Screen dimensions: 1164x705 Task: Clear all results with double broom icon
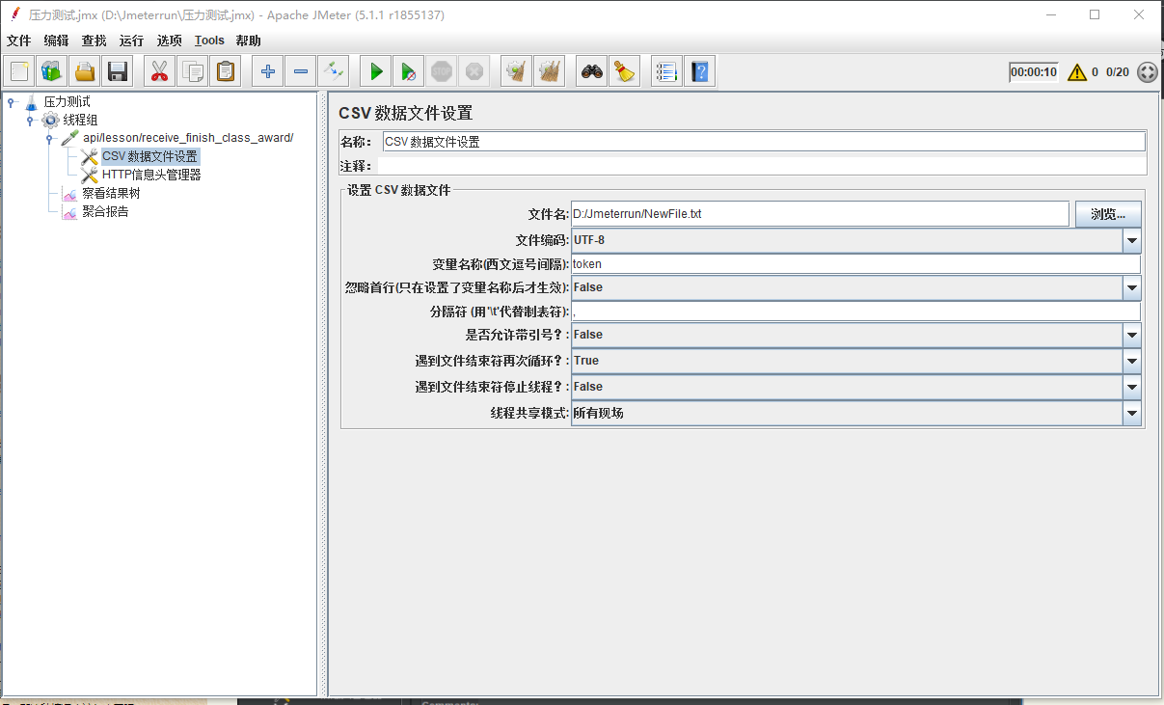point(550,71)
